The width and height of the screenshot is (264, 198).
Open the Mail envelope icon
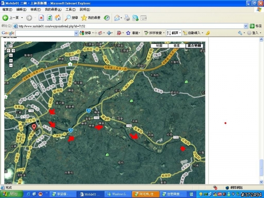(117, 18)
